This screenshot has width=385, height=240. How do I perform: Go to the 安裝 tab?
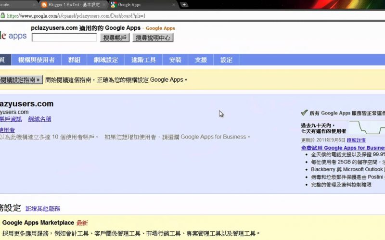click(175, 60)
